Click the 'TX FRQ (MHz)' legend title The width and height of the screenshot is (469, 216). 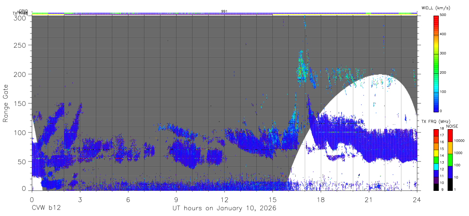click(437, 122)
